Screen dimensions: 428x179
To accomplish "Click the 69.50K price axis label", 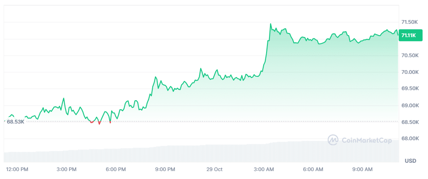I will 410,88.
